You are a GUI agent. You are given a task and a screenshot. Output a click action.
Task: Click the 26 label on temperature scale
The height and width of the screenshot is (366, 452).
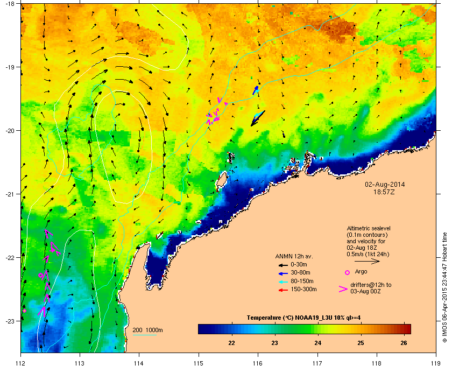(404, 343)
